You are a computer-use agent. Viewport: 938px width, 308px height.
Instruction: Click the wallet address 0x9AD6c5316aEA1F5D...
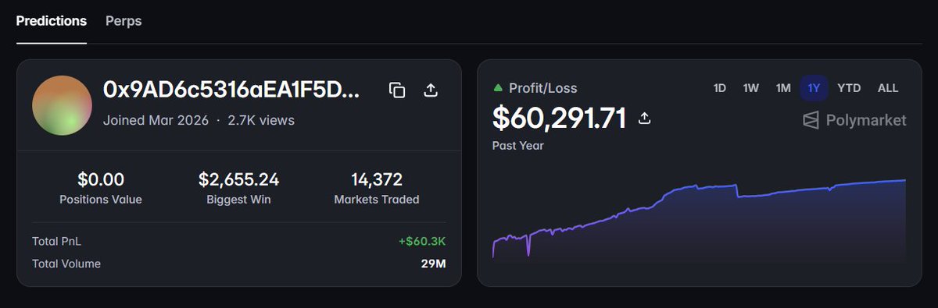pos(231,90)
